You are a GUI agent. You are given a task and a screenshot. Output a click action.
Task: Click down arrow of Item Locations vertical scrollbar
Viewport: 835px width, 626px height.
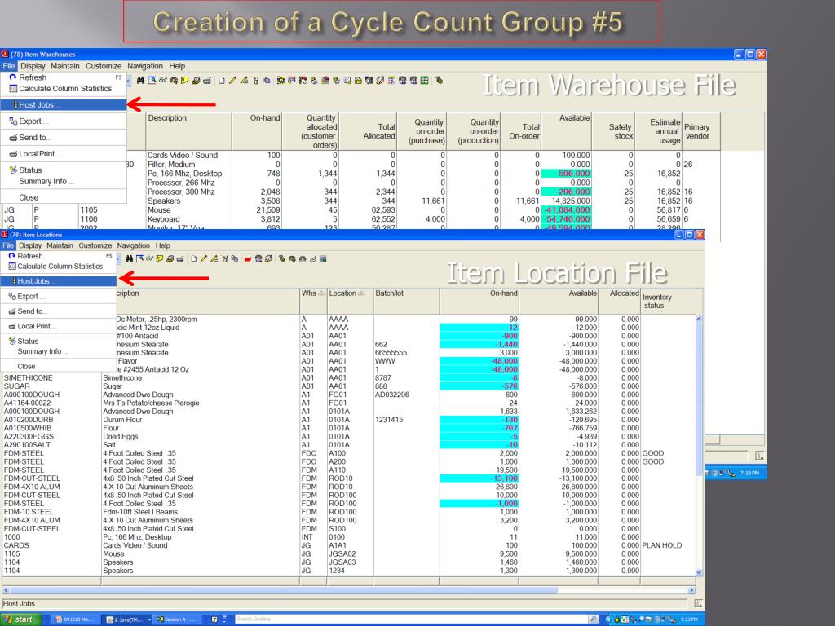(x=699, y=571)
